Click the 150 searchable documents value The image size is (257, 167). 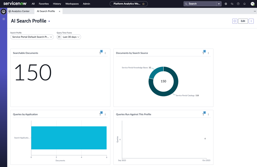[x=33, y=72]
